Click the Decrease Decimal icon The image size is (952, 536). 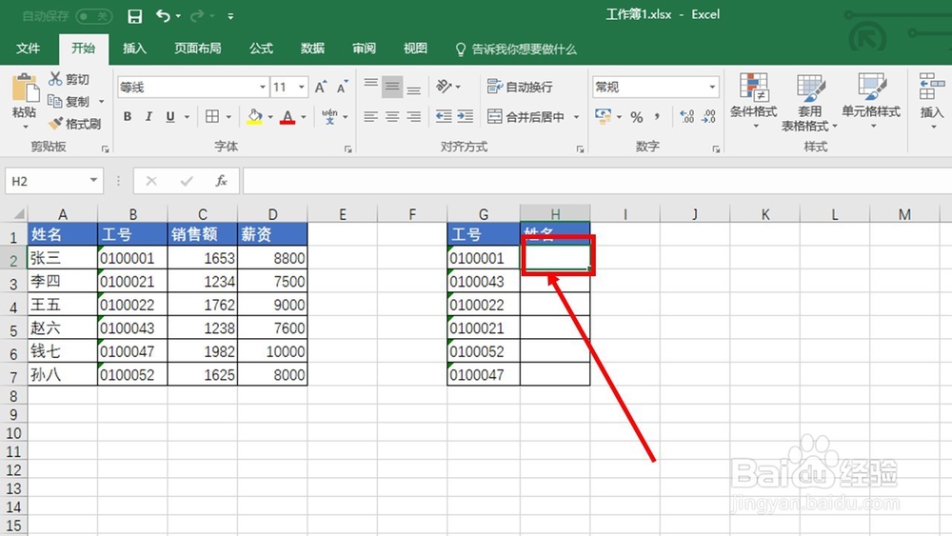point(708,116)
